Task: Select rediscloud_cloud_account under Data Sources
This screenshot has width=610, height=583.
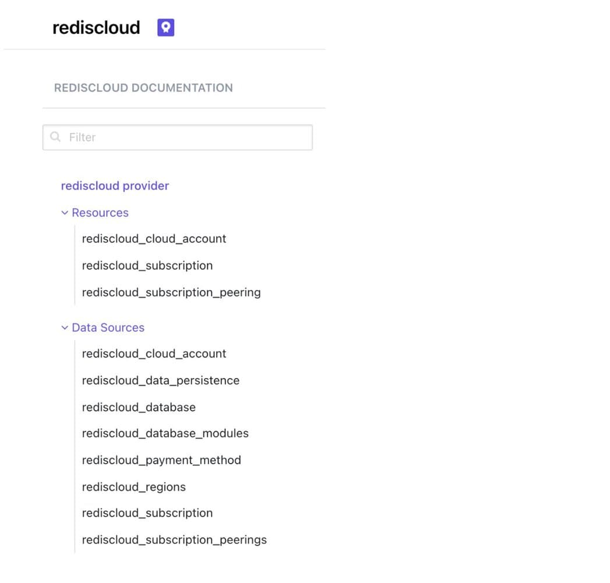Action: click(154, 354)
